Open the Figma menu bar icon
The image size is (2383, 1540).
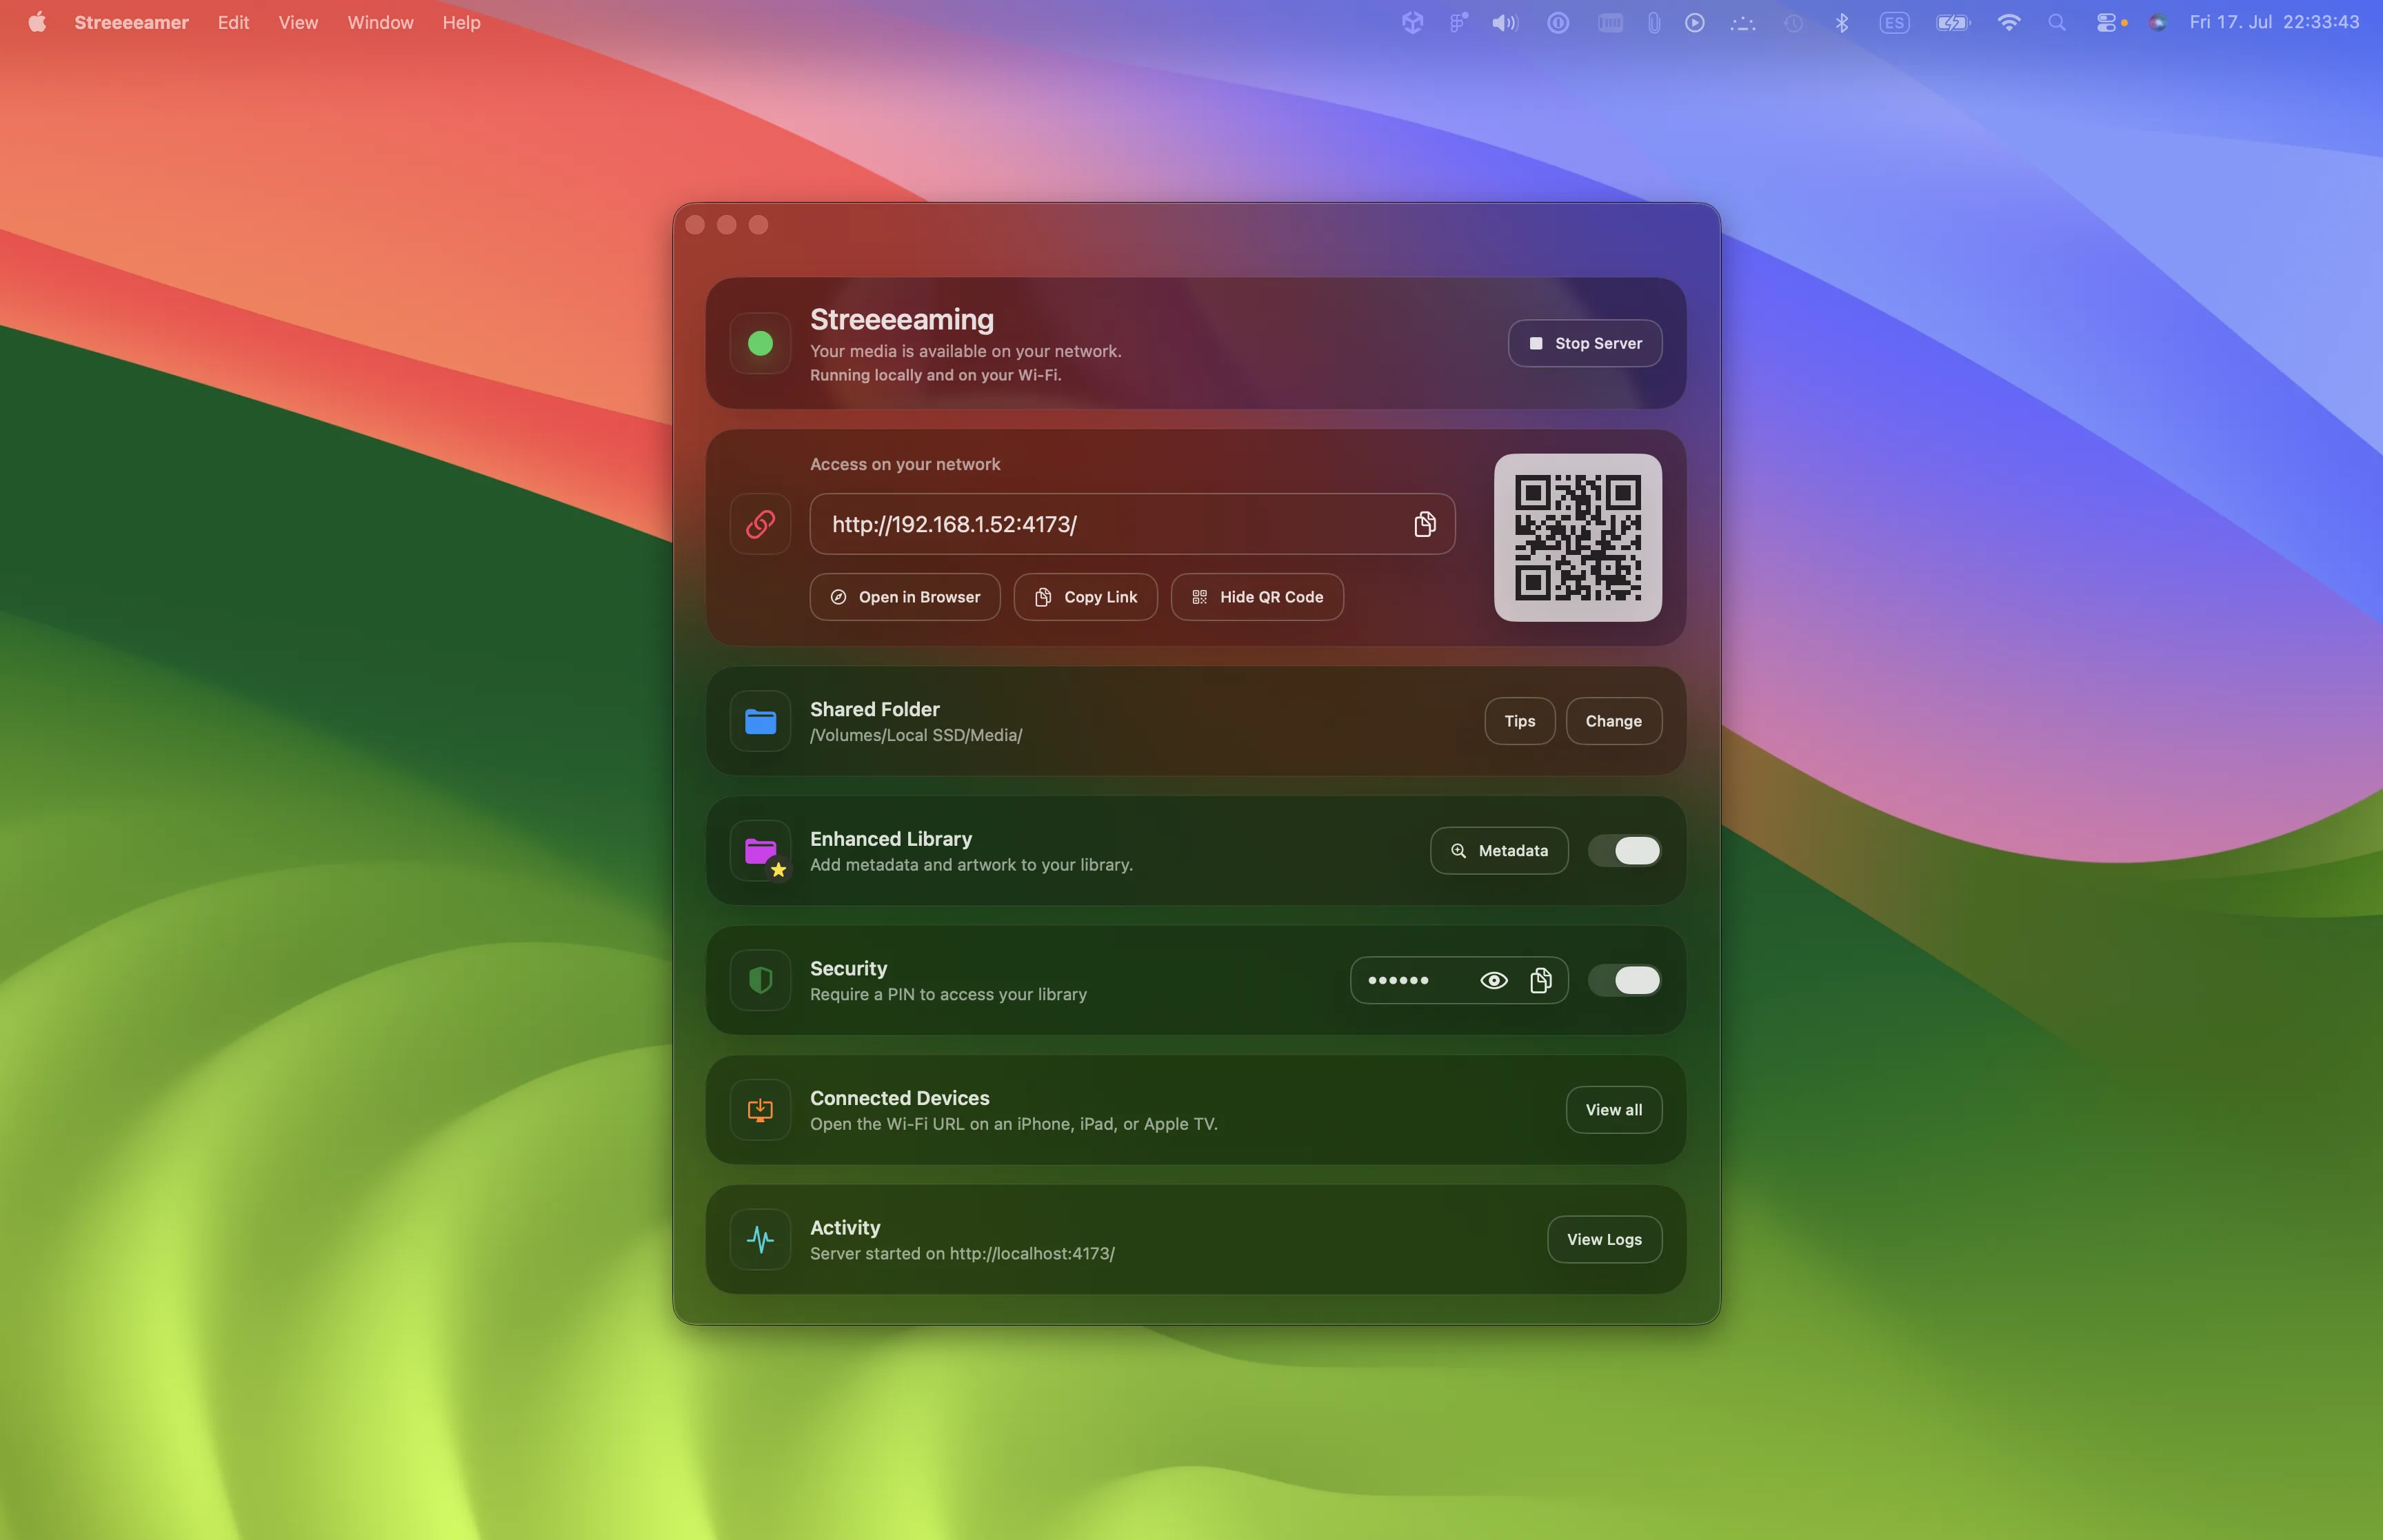1459,22
